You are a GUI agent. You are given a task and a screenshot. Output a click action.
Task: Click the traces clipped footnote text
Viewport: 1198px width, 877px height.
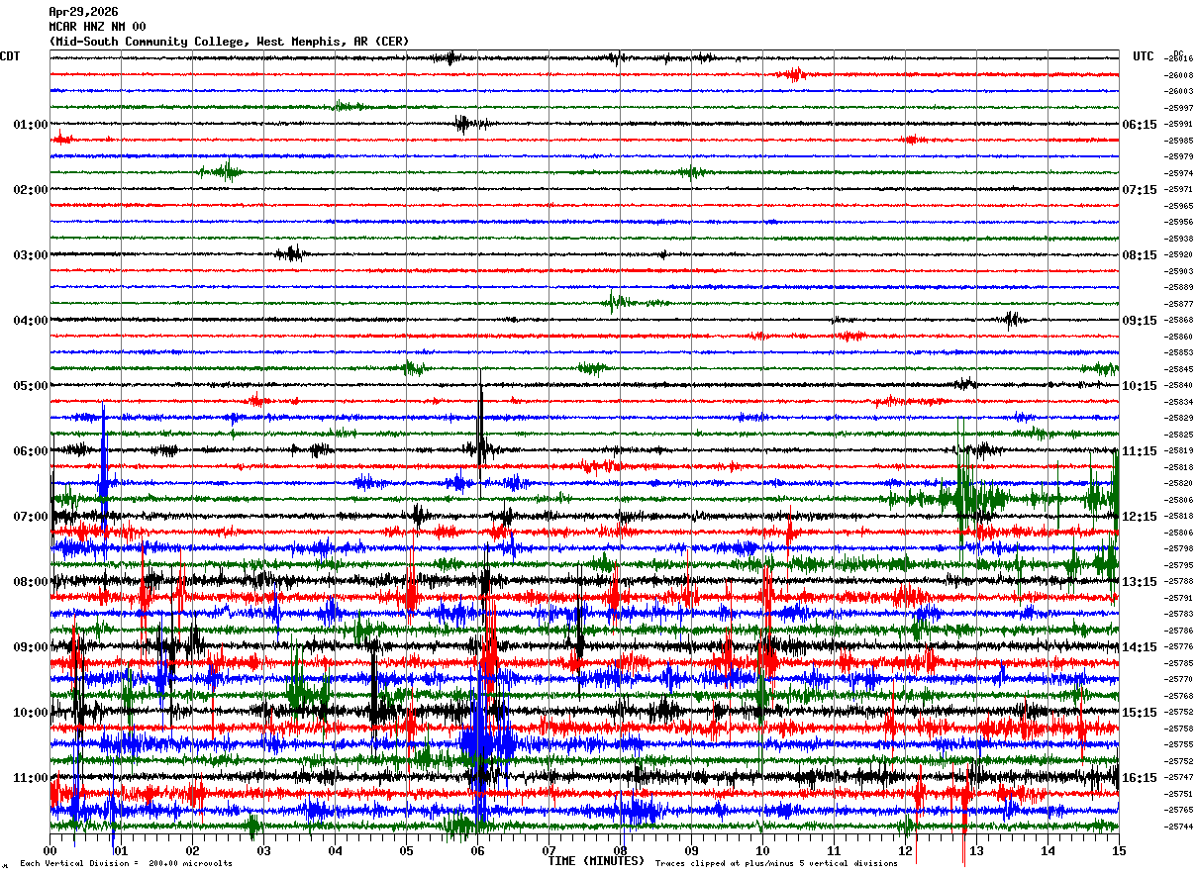point(776,863)
